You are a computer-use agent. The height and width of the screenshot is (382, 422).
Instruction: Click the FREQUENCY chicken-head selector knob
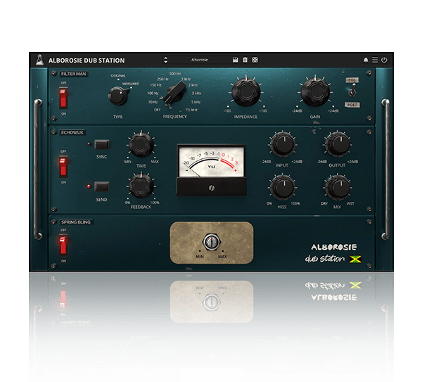pyautogui.click(x=175, y=92)
